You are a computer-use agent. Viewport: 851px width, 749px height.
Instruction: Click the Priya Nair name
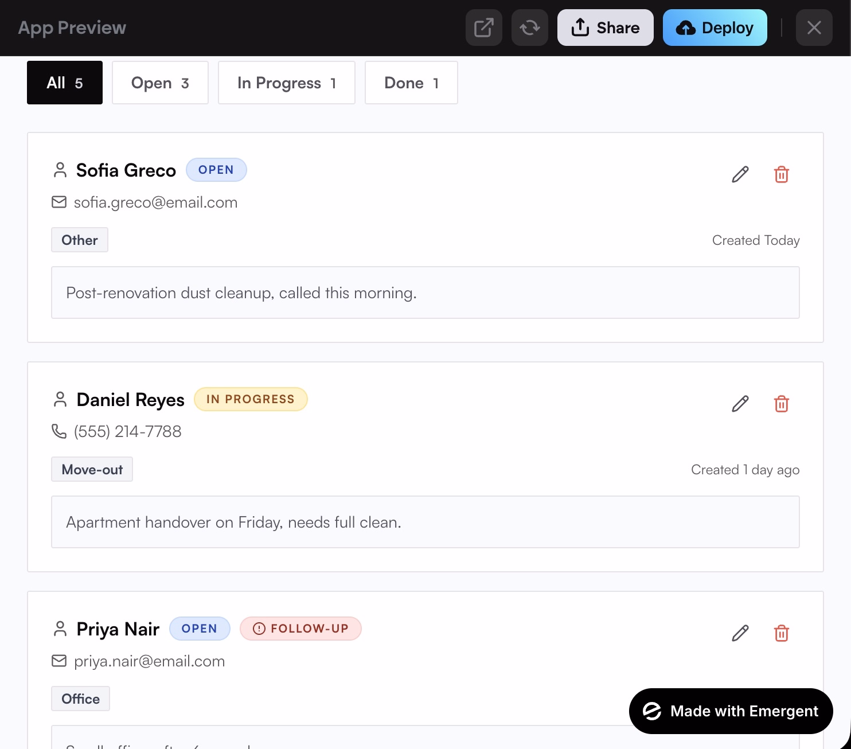click(x=118, y=629)
